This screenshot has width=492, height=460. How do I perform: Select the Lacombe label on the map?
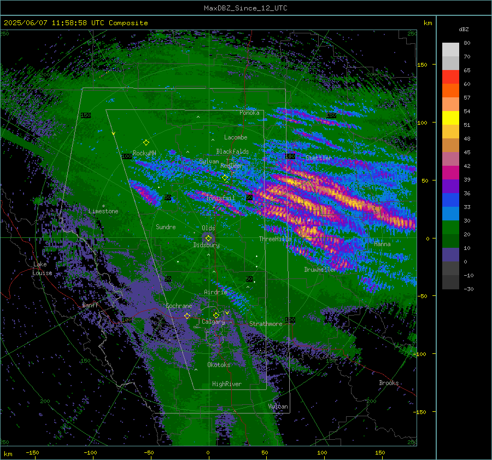click(x=236, y=137)
